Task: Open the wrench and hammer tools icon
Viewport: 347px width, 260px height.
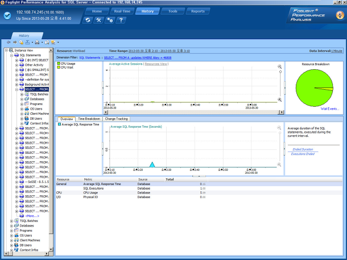Action: [99, 20]
